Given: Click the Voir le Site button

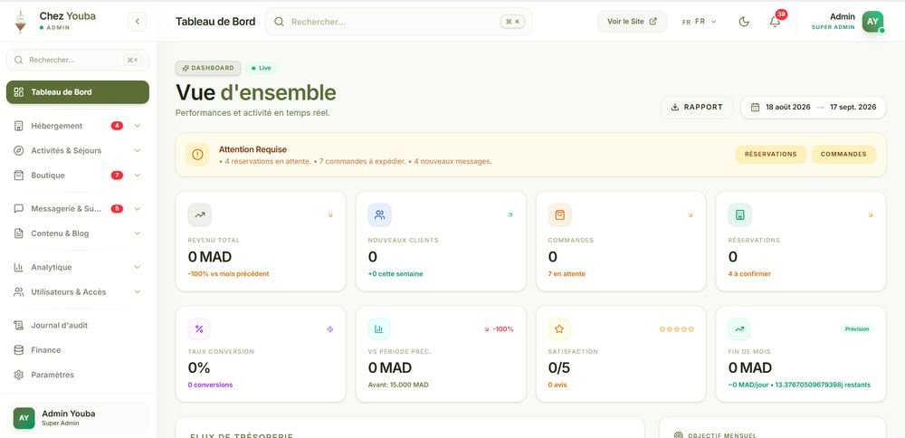Looking at the screenshot, I should point(632,22).
